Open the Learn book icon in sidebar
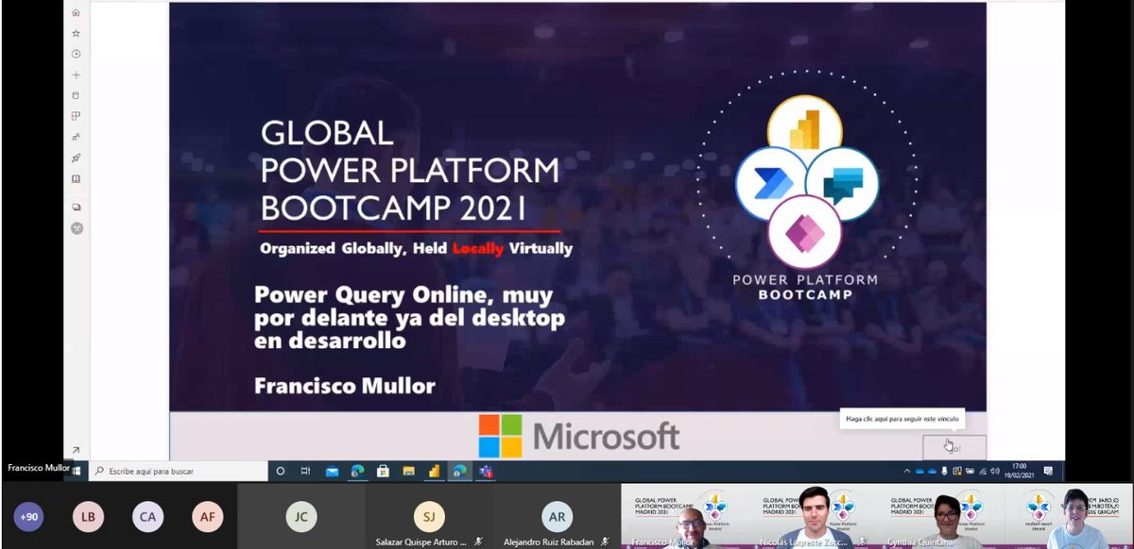This screenshot has width=1134, height=549. pyautogui.click(x=76, y=178)
